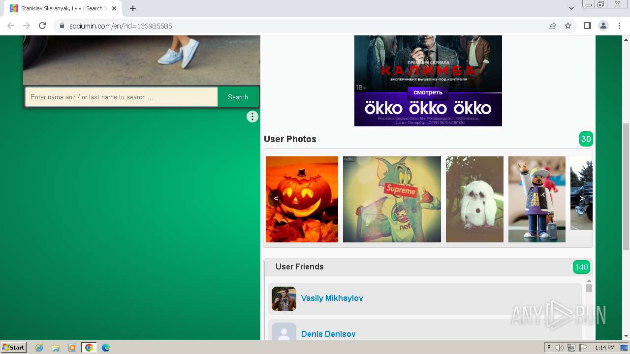This screenshot has height=354, width=630.
Task: Click the site padlock icon
Action: click(x=62, y=26)
